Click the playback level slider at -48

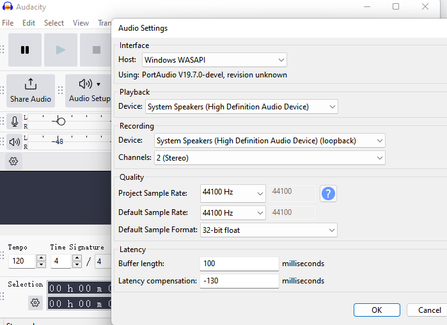pos(58,141)
